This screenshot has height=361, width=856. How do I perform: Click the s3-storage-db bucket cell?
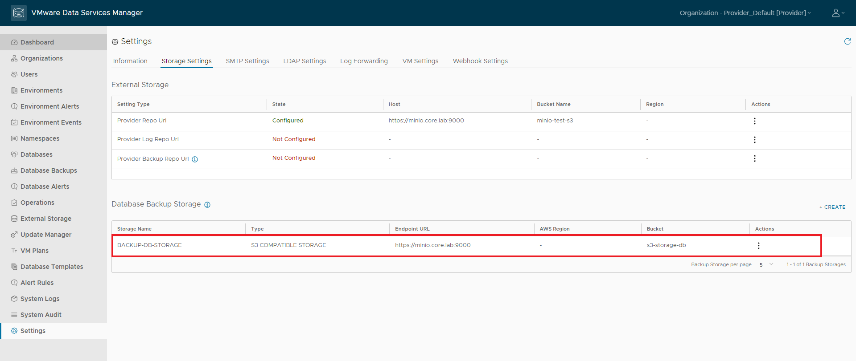(666, 245)
